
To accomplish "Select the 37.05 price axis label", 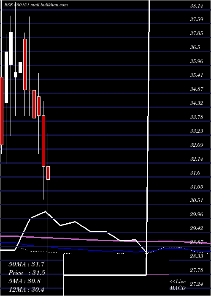I will click(197, 33).
